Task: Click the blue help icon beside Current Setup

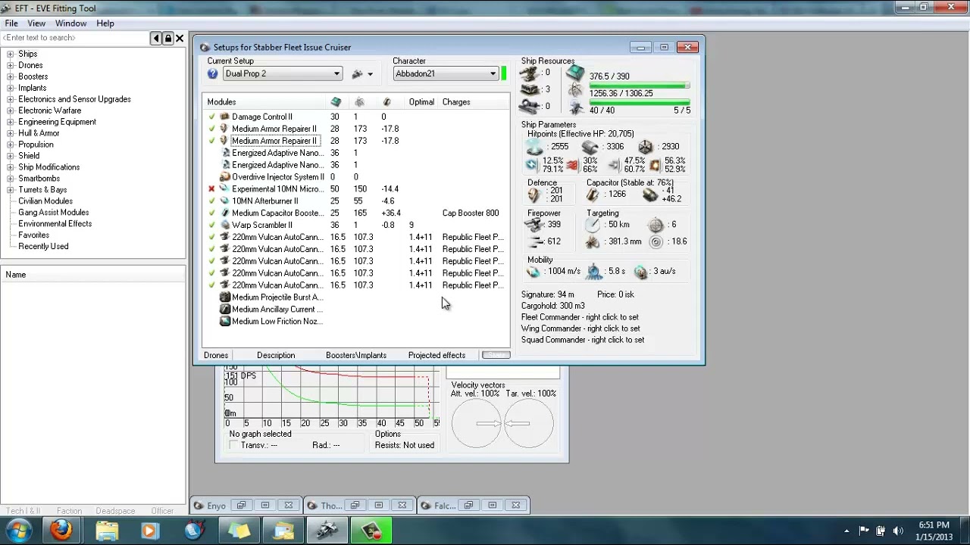Action: tap(213, 73)
